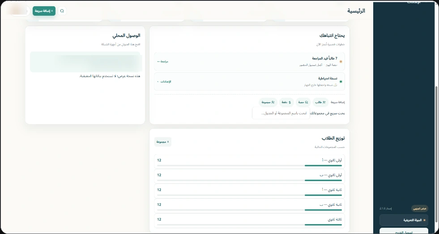
Task: Click the version 2.1.0 label in sidebar
Action: click(x=386, y=208)
